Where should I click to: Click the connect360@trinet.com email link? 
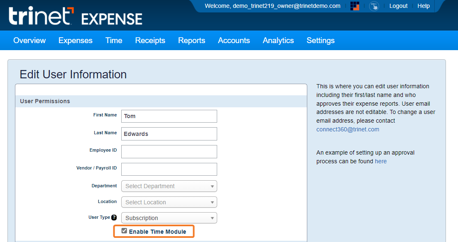click(x=348, y=129)
